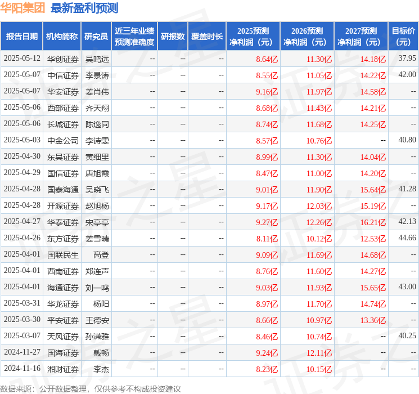
Task: Click researcher 高登
Action: (101, 255)
